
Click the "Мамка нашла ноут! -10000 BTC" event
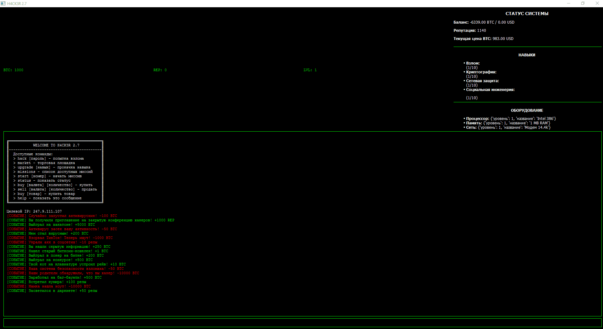49,286
